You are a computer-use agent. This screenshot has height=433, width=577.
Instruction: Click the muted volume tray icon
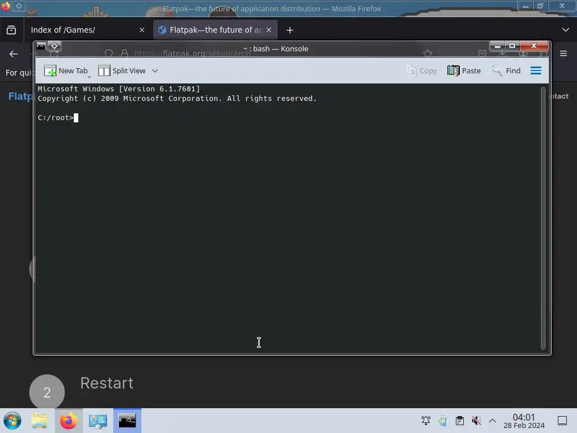pyautogui.click(x=477, y=421)
